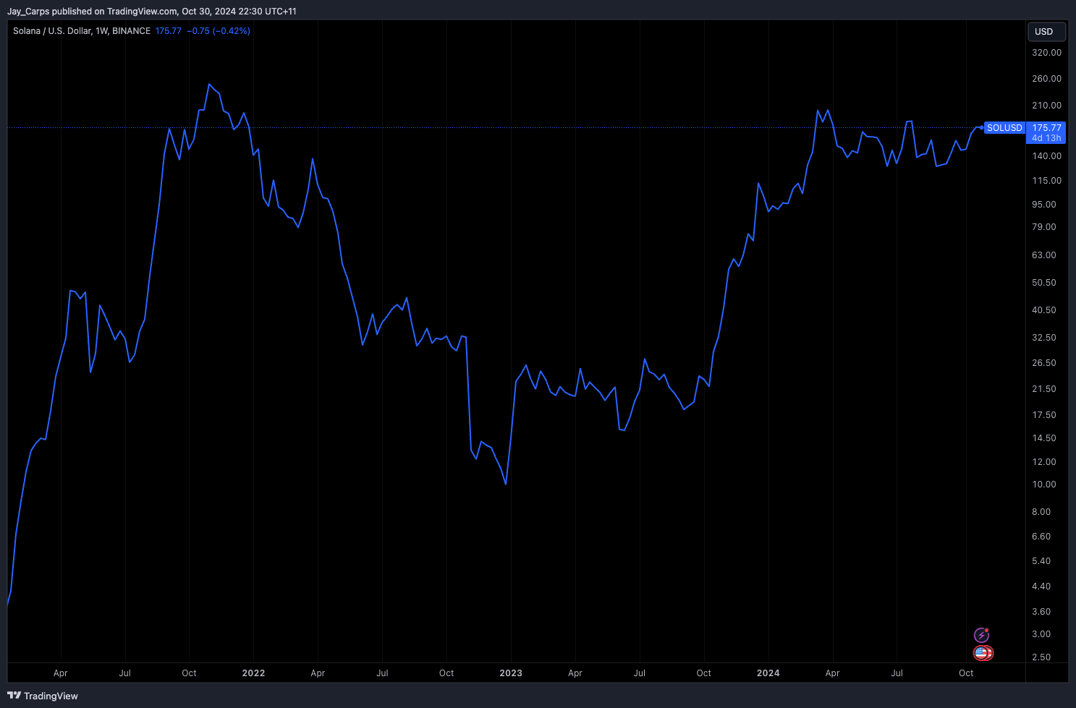Click the 21.50 price axis label
The image size is (1076, 708).
(1044, 389)
